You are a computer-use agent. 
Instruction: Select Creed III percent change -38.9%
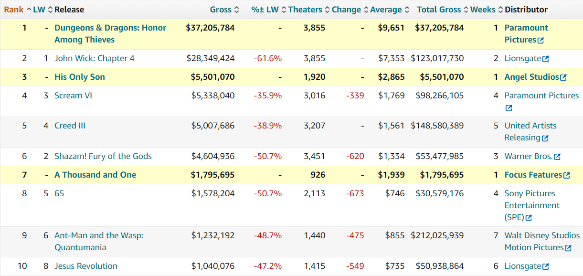(268, 126)
